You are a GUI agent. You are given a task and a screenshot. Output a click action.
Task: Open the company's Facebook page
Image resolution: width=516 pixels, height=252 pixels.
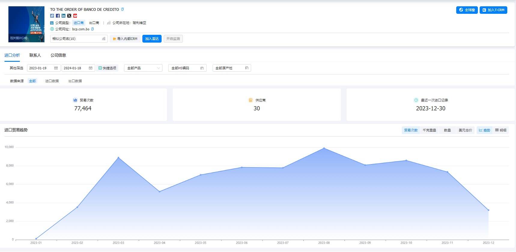58,16
